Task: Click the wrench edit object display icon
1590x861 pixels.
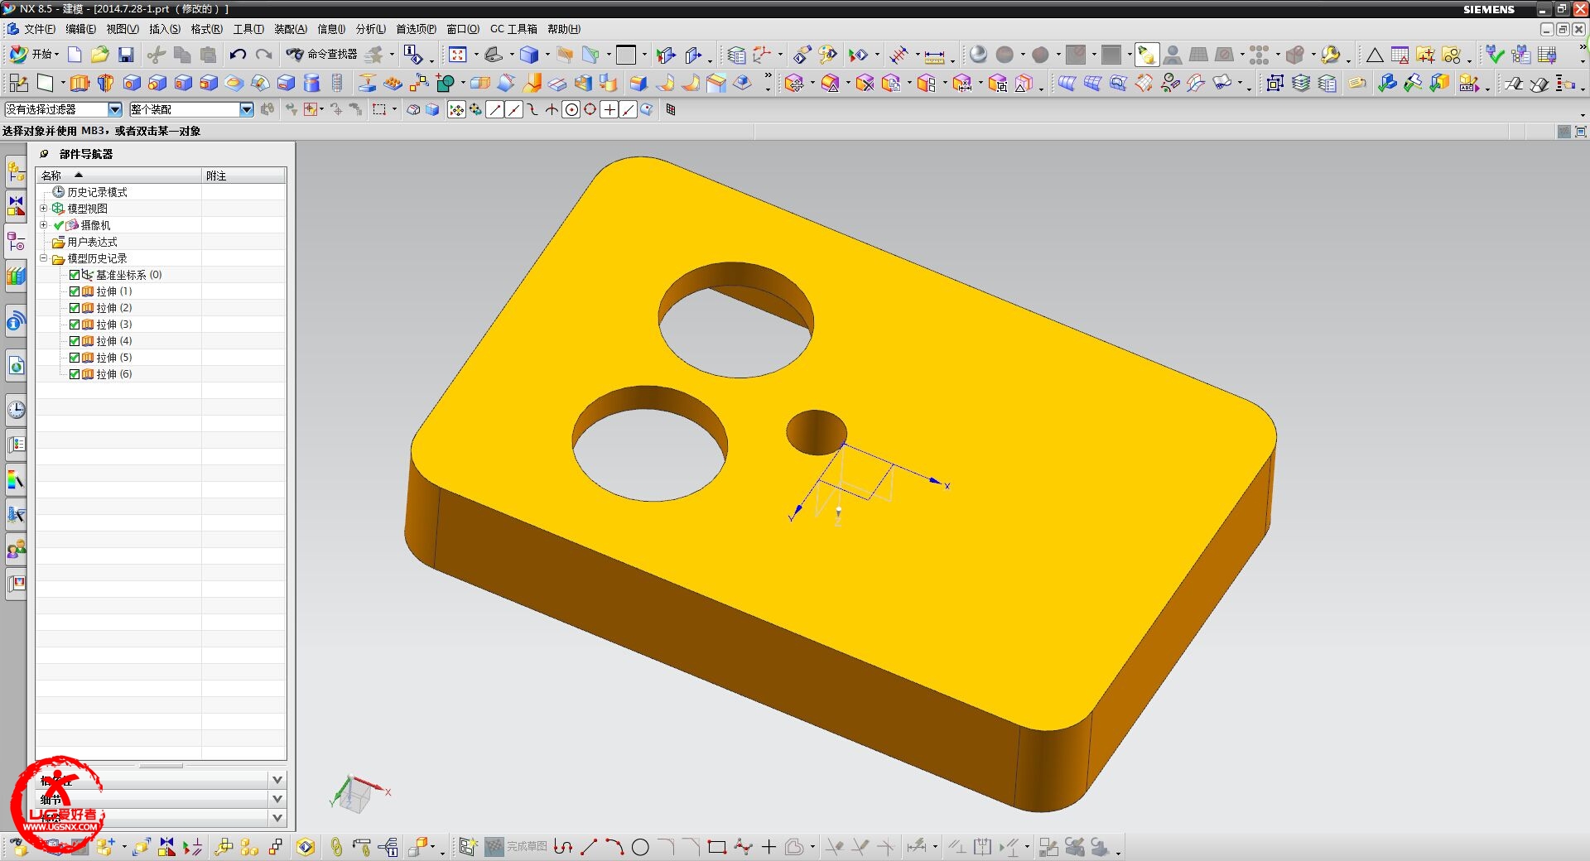Action: (1330, 55)
